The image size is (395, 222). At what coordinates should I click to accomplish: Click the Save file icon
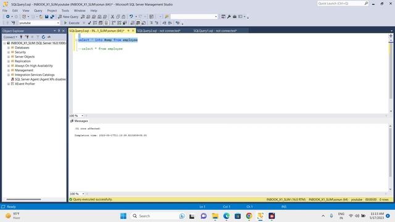(47, 17)
